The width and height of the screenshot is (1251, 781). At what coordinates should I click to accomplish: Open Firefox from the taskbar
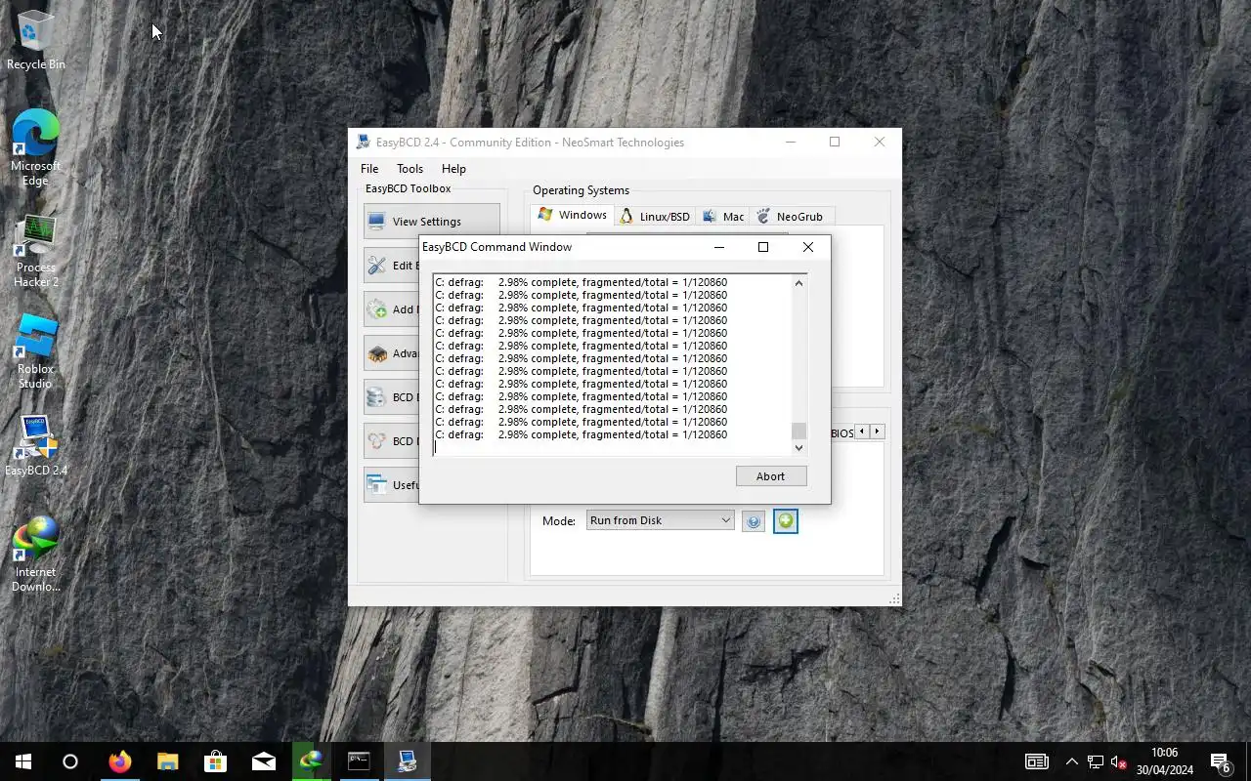click(119, 761)
